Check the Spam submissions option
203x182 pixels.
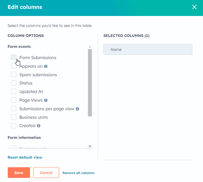tap(14, 75)
